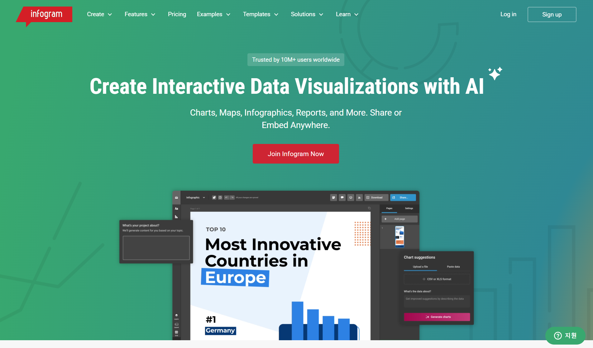Click the Sign up button
This screenshot has height=348, width=593.
[x=552, y=14]
